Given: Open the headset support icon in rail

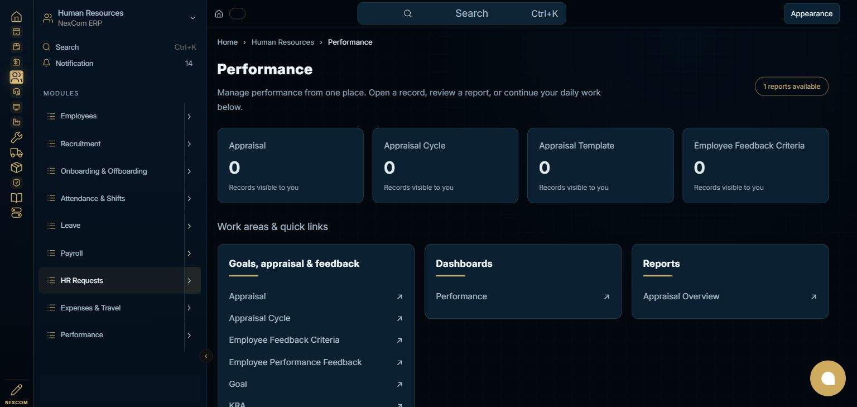Looking at the screenshot, I should (x=16, y=92).
